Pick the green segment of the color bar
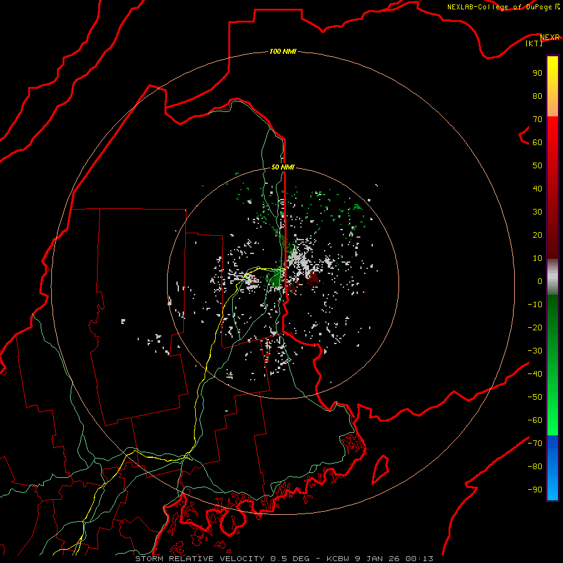563x563 pixels. pyautogui.click(x=552, y=365)
